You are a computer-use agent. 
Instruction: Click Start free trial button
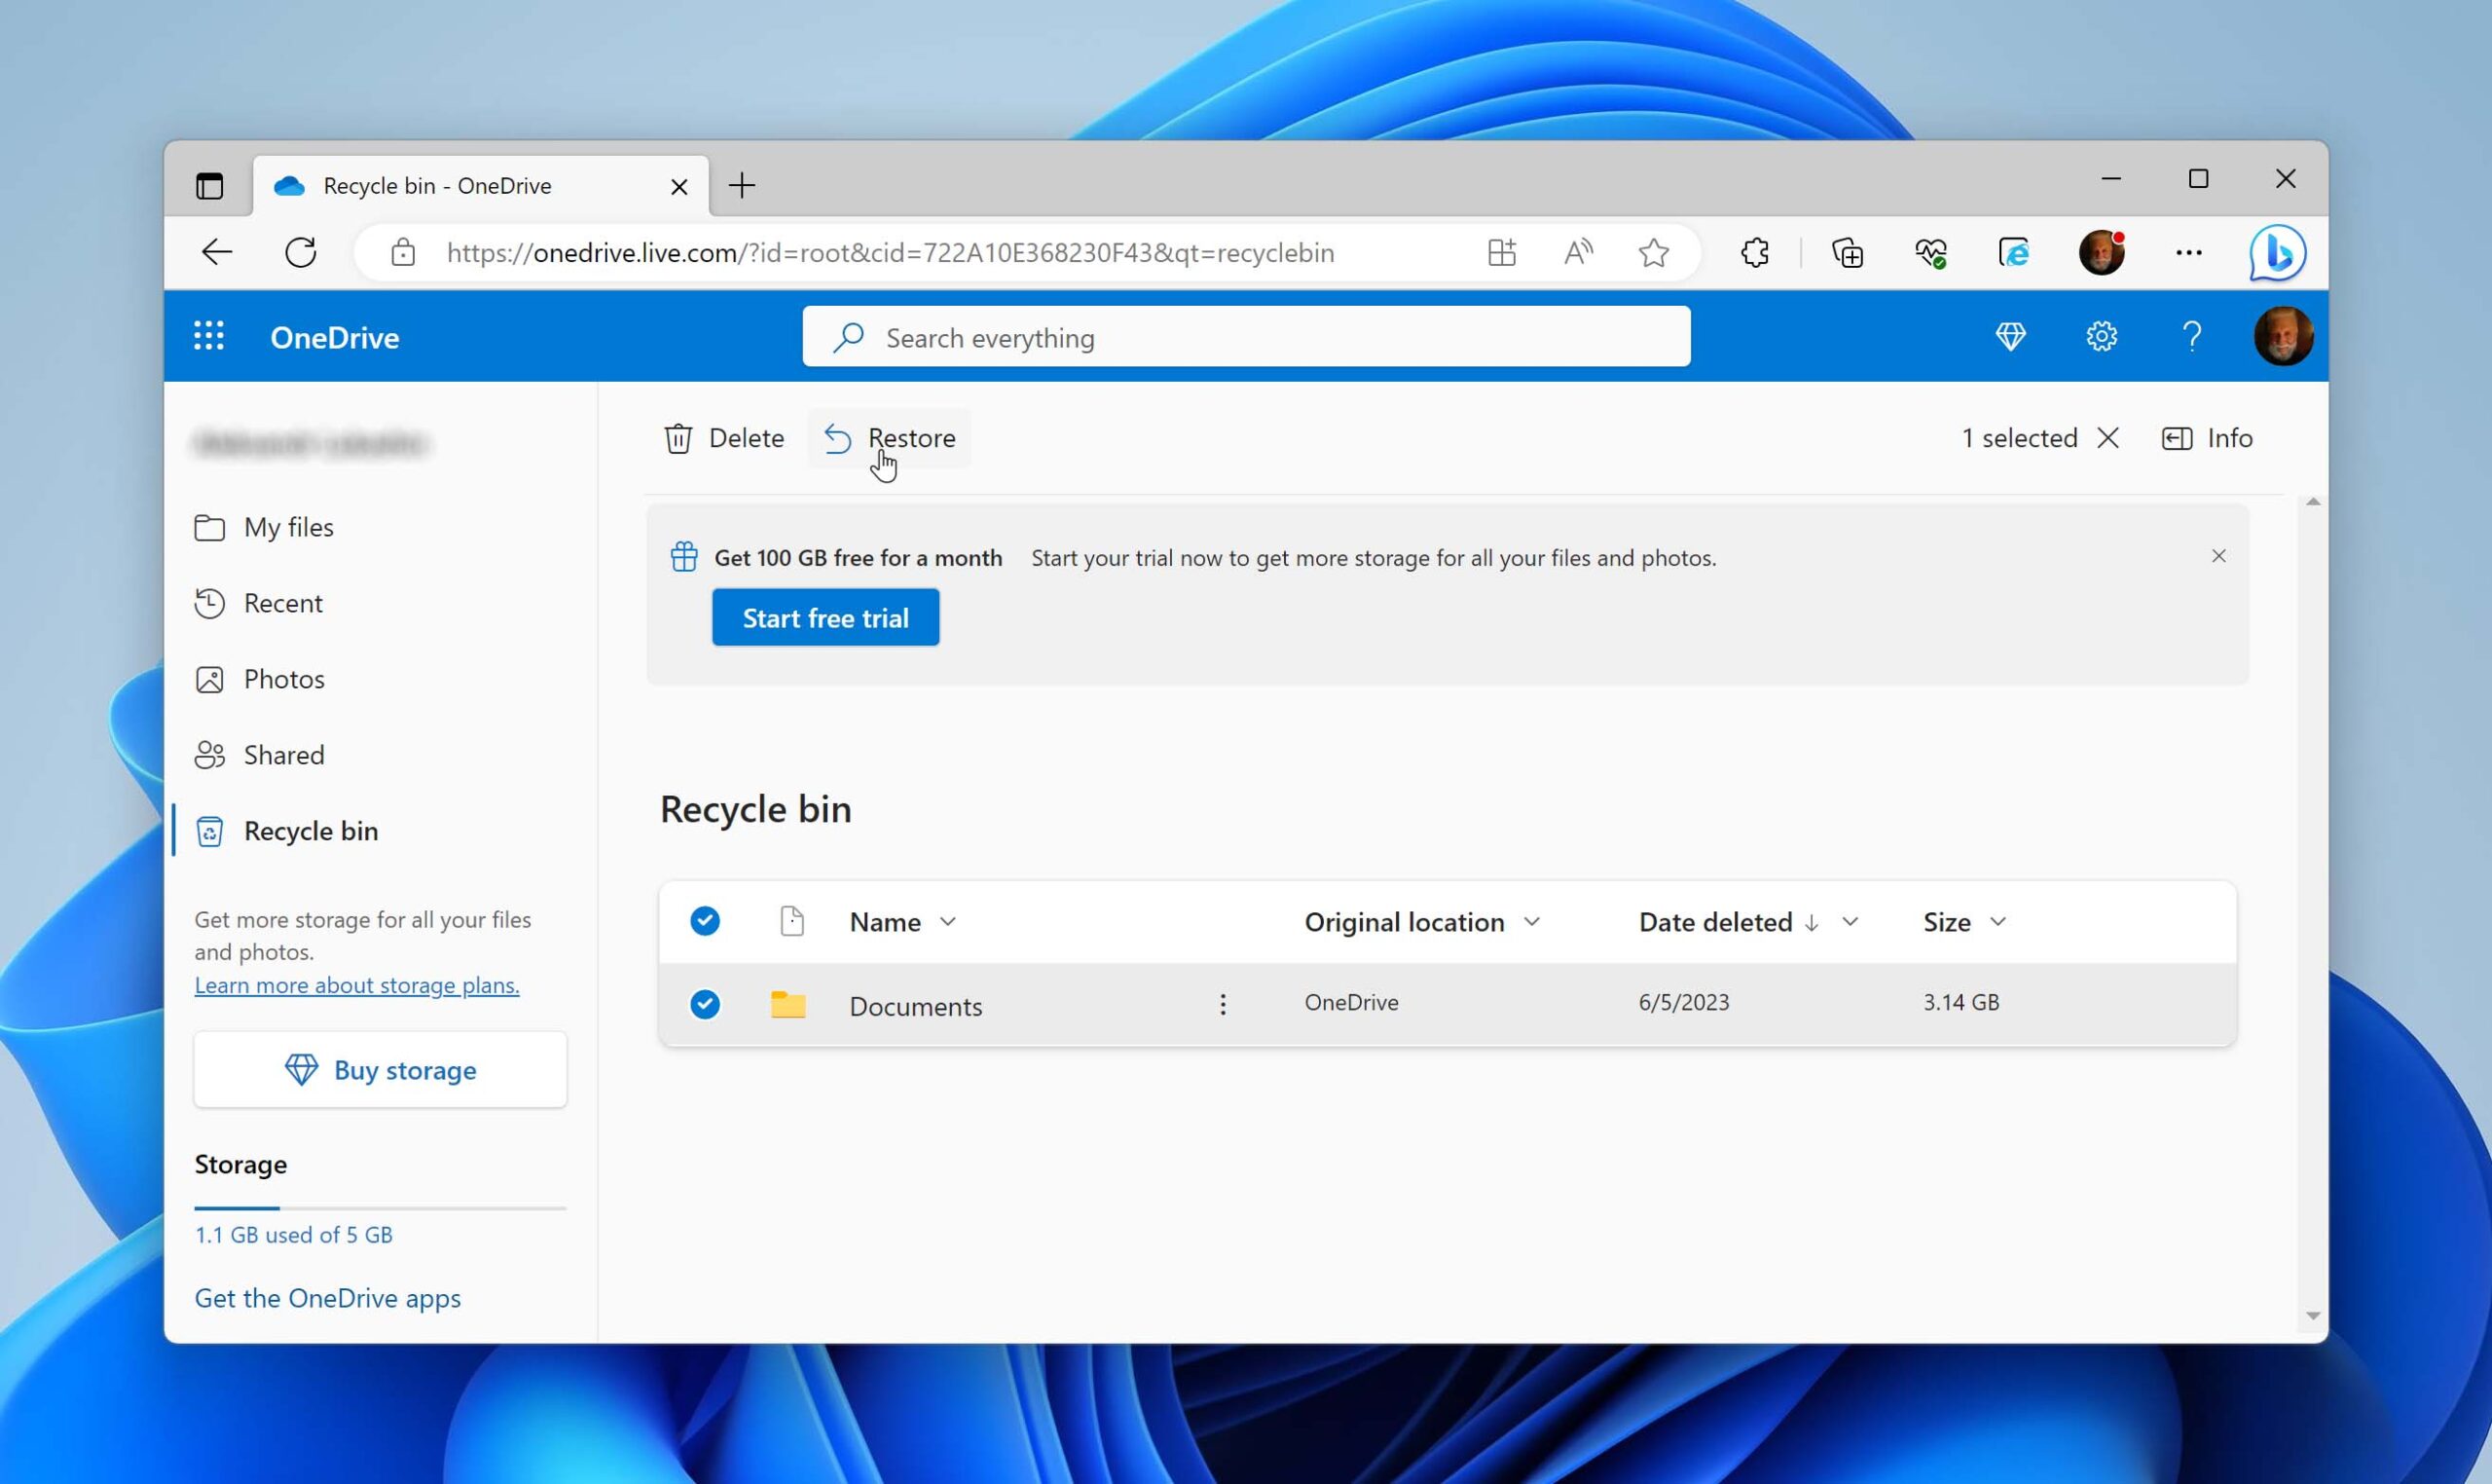tap(825, 616)
